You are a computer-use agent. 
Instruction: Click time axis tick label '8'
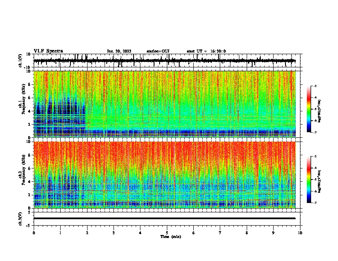(x=247, y=233)
